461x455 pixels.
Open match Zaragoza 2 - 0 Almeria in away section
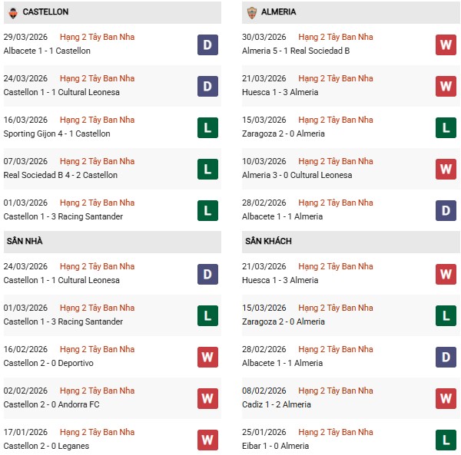pos(284,321)
